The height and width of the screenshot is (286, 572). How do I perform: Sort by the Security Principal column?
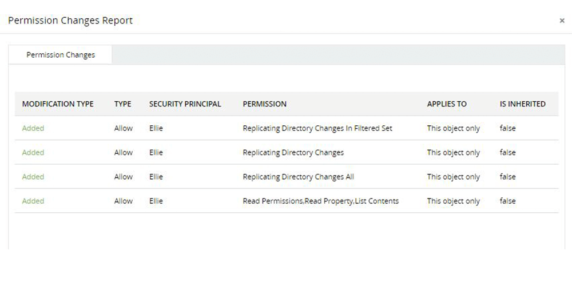pyautogui.click(x=185, y=104)
